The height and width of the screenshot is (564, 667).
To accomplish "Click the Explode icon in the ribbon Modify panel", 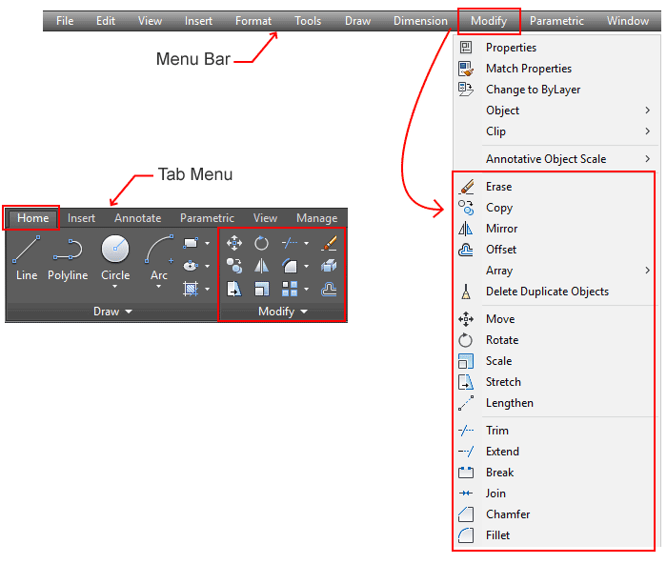I will (x=330, y=266).
